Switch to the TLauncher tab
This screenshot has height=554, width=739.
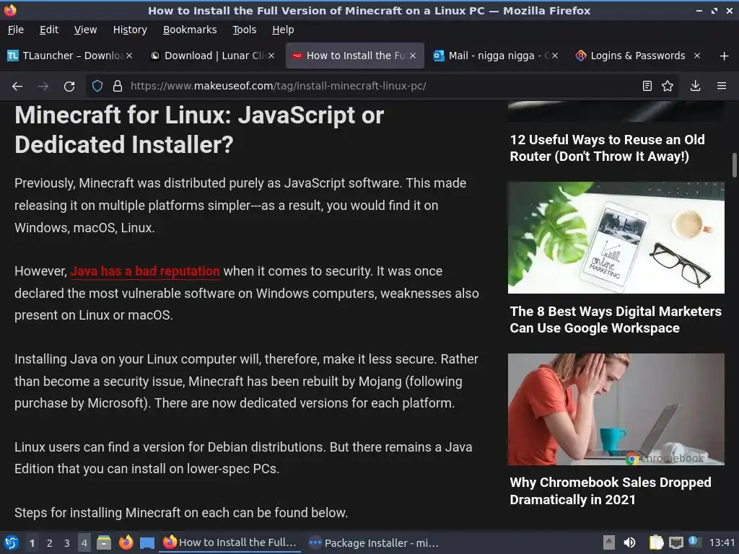(70, 56)
